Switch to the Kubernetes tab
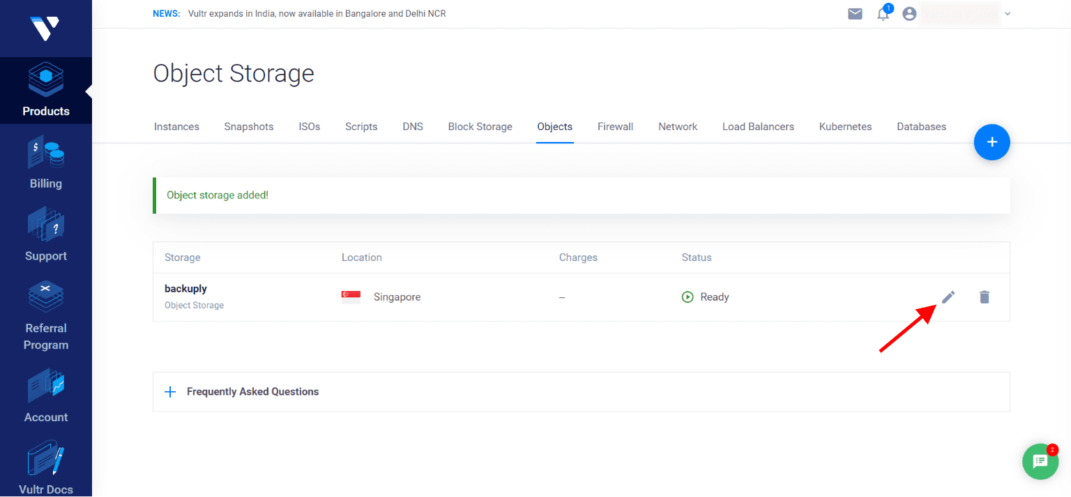This screenshot has width=1071, height=497. click(x=845, y=126)
